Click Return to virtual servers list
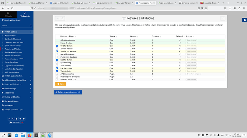The image size is (247, 138). tap(68, 92)
